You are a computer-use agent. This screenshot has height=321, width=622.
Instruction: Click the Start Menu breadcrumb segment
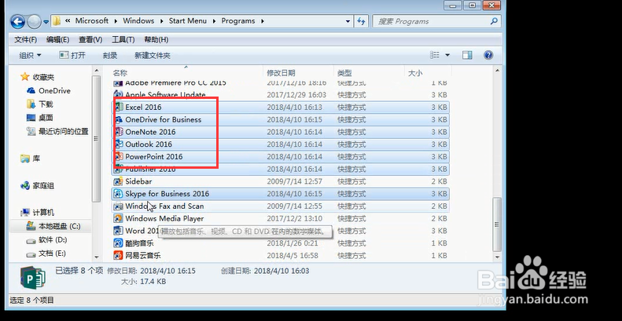pos(188,21)
